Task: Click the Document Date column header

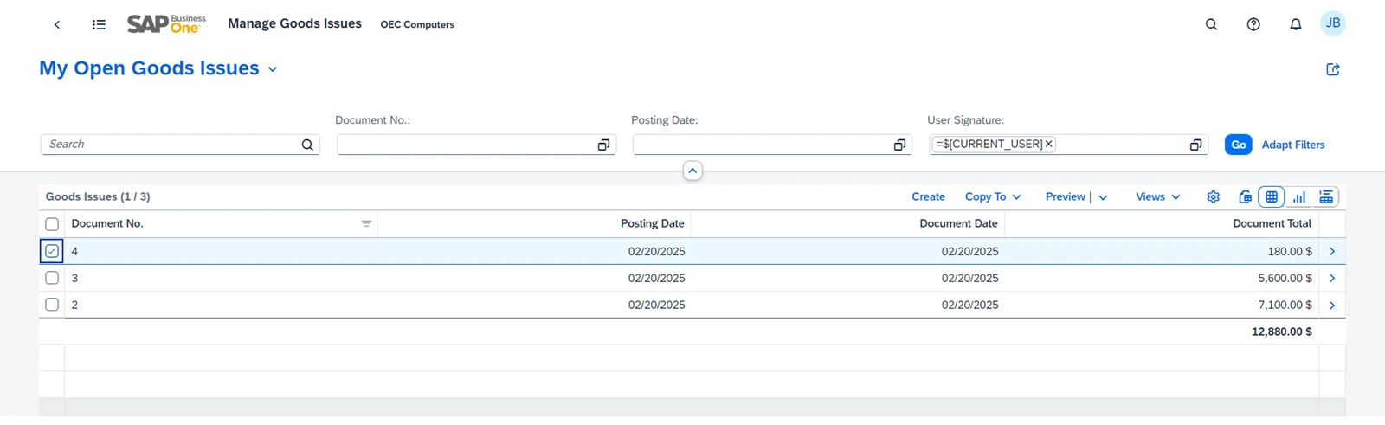Action: (x=958, y=223)
